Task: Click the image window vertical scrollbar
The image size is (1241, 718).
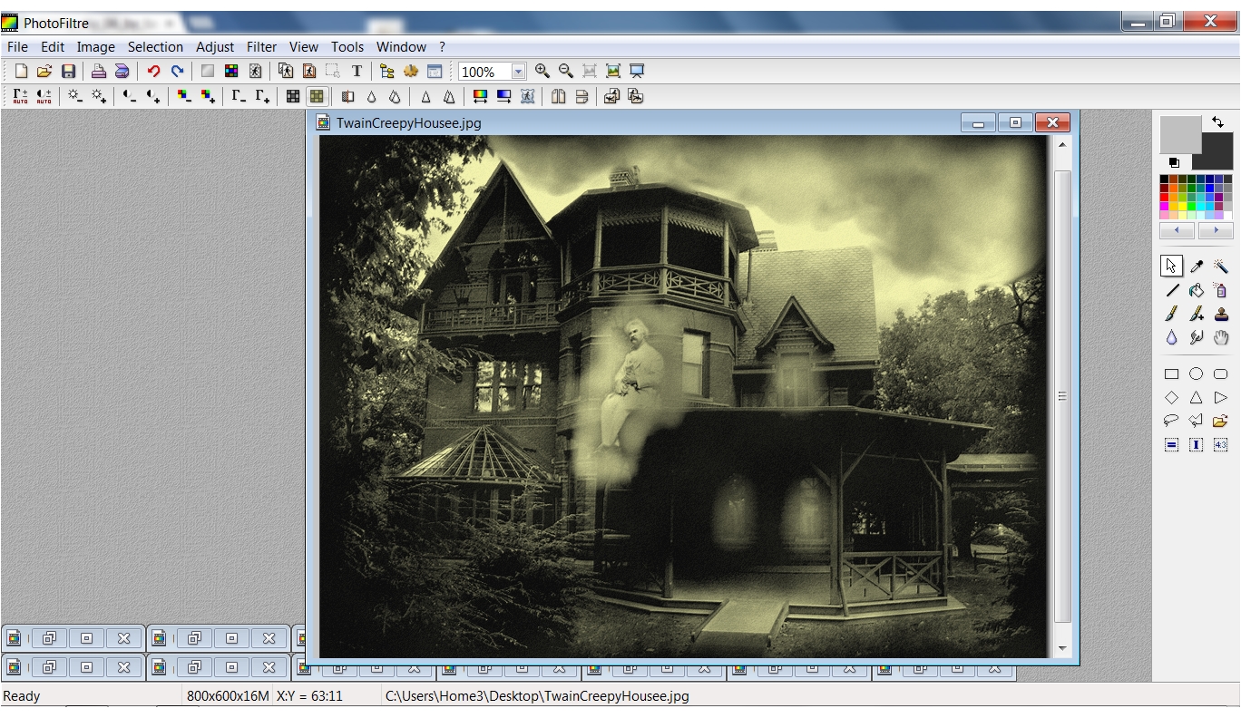Action: tap(1062, 396)
